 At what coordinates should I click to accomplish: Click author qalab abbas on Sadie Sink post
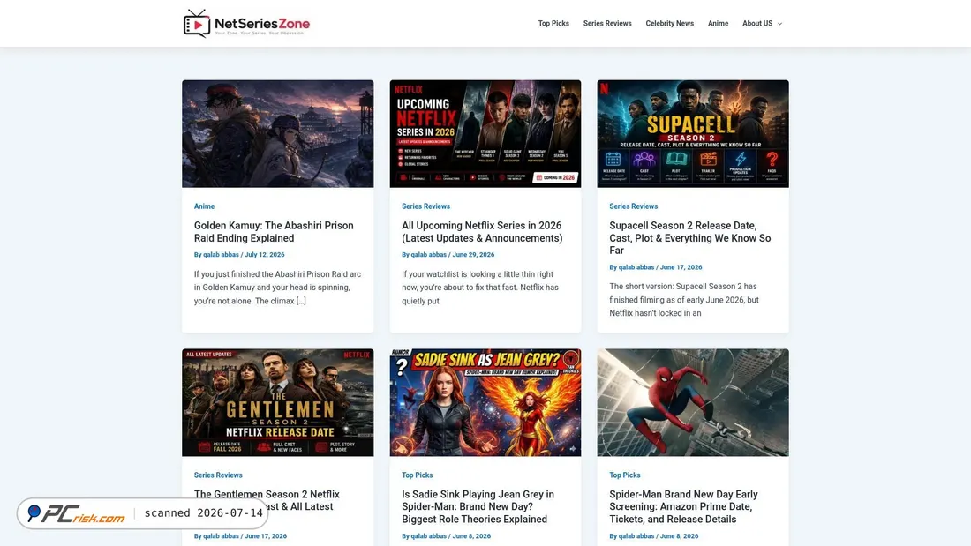428,536
